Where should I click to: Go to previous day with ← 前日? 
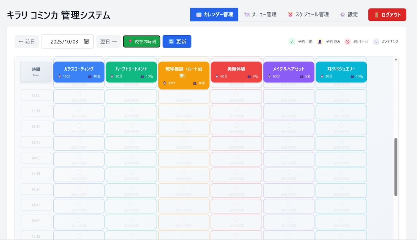[x=27, y=41]
